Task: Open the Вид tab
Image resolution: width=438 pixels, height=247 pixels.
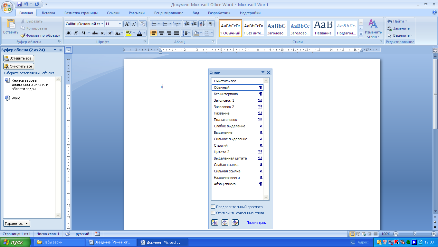Action: point(196,13)
